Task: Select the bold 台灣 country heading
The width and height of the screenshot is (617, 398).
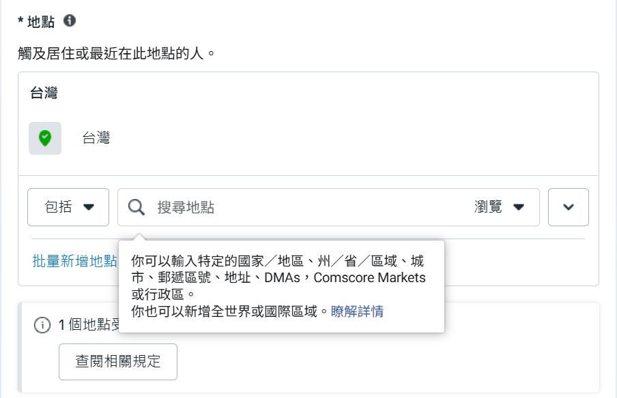Action: pyautogui.click(x=44, y=93)
